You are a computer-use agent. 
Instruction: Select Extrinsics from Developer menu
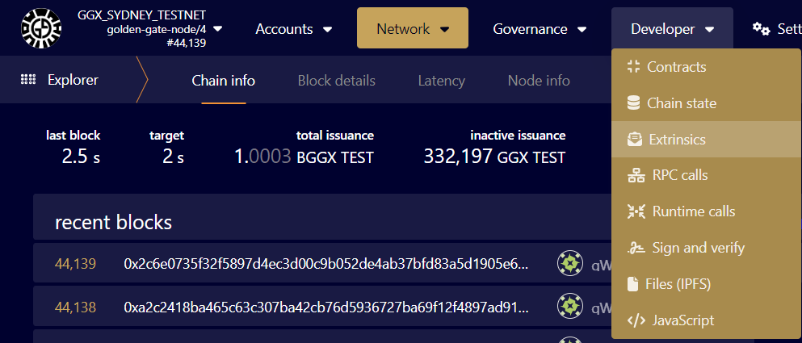[706, 139]
